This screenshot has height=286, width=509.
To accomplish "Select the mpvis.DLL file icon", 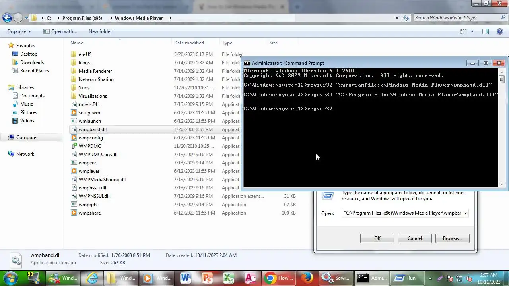I will [74, 104].
